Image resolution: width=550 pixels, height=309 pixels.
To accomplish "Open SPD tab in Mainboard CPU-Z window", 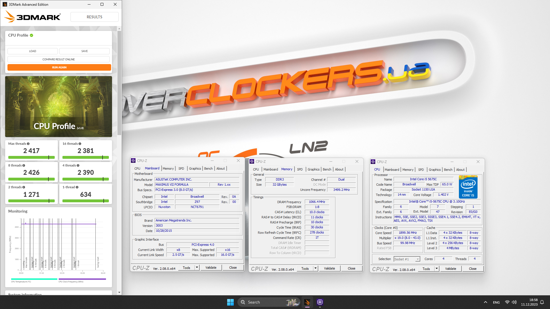I will pos(181,169).
